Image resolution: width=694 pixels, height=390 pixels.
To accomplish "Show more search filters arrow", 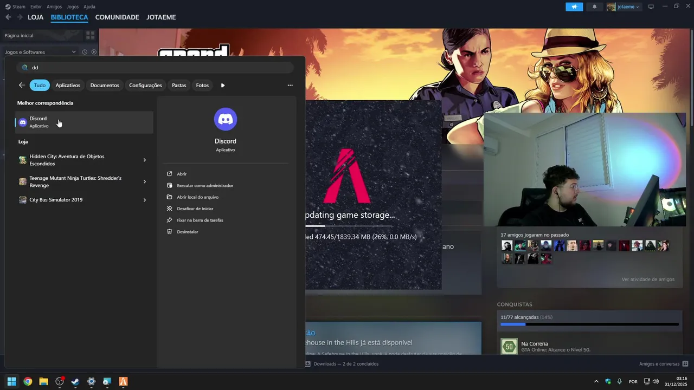I will [223, 85].
